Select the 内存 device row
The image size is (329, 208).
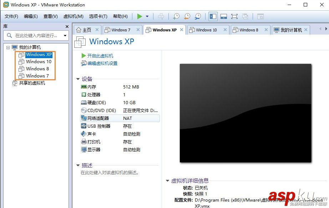click(120, 87)
